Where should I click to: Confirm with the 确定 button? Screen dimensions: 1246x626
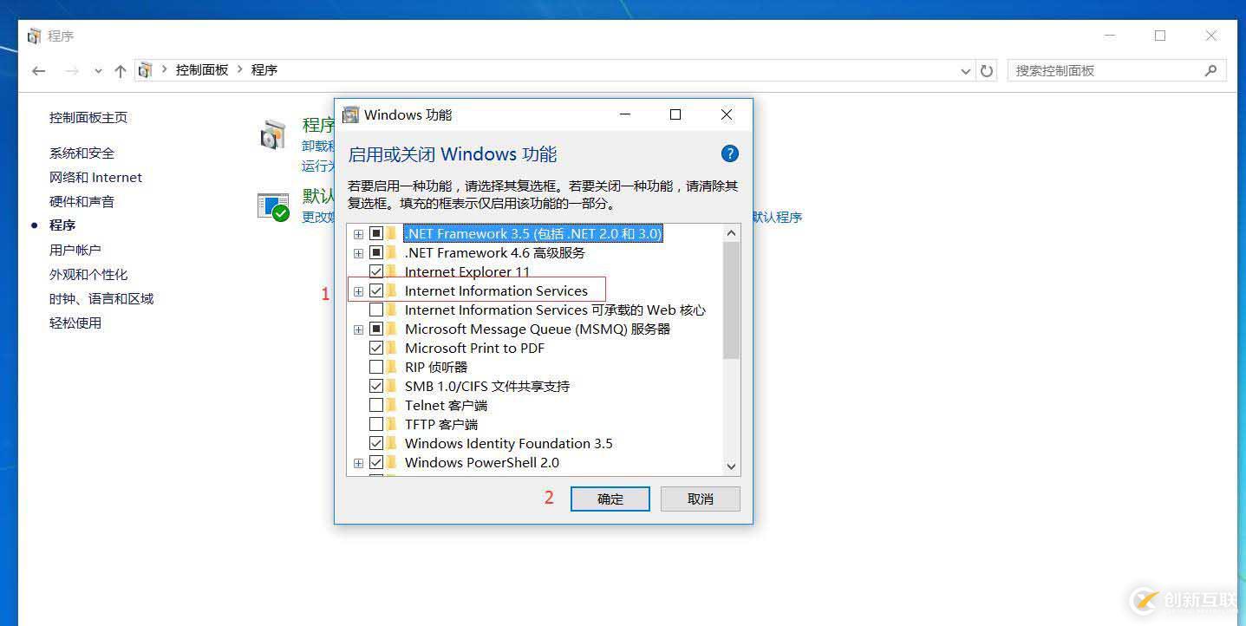coord(610,499)
